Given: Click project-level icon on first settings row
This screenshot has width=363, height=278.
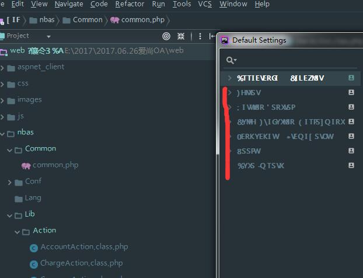Looking at the screenshot, I should point(351,78).
